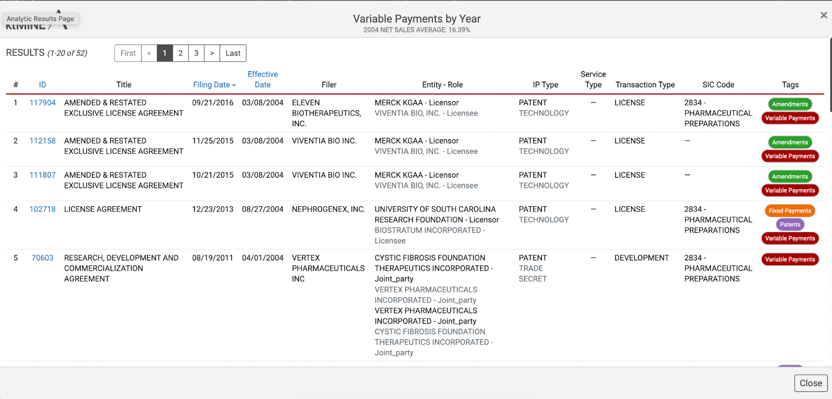Click University of South Carolina Research Foundation entity
The width and height of the screenshot is (832, 399).
[x=437, y=215]
